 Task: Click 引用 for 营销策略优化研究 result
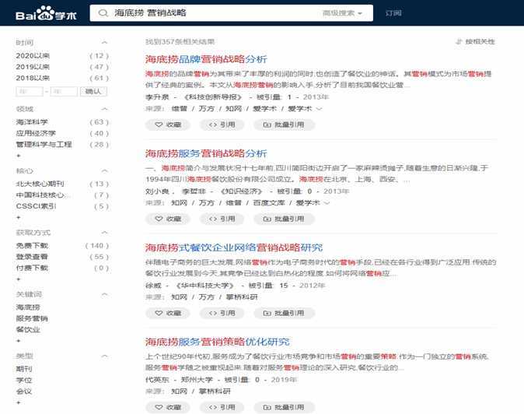tap(222, 407)
